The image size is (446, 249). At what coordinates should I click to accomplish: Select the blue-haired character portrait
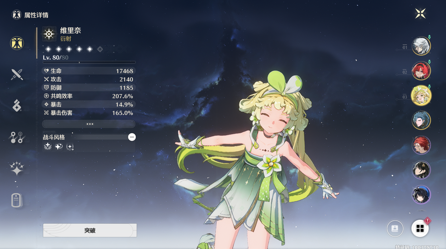[x=421, y=120]
